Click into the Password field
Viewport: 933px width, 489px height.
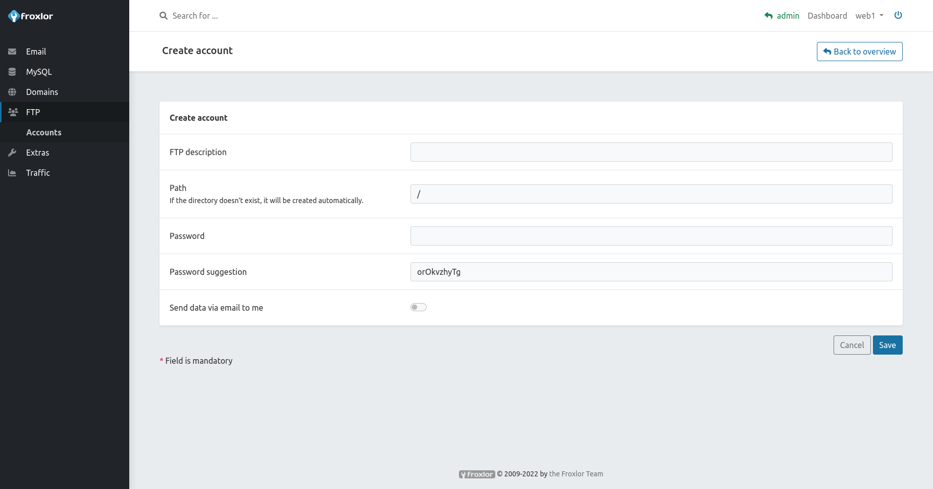[x=651, y=236]
